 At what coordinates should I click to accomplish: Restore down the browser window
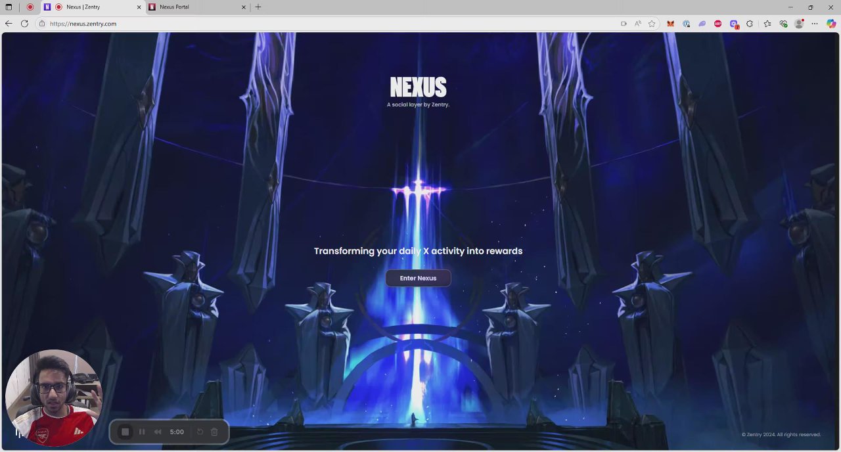click(x=810, y=7)
